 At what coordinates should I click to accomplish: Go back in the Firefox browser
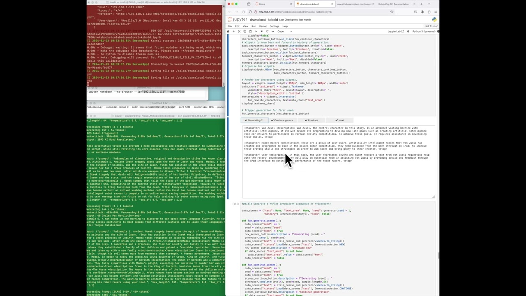230,12
